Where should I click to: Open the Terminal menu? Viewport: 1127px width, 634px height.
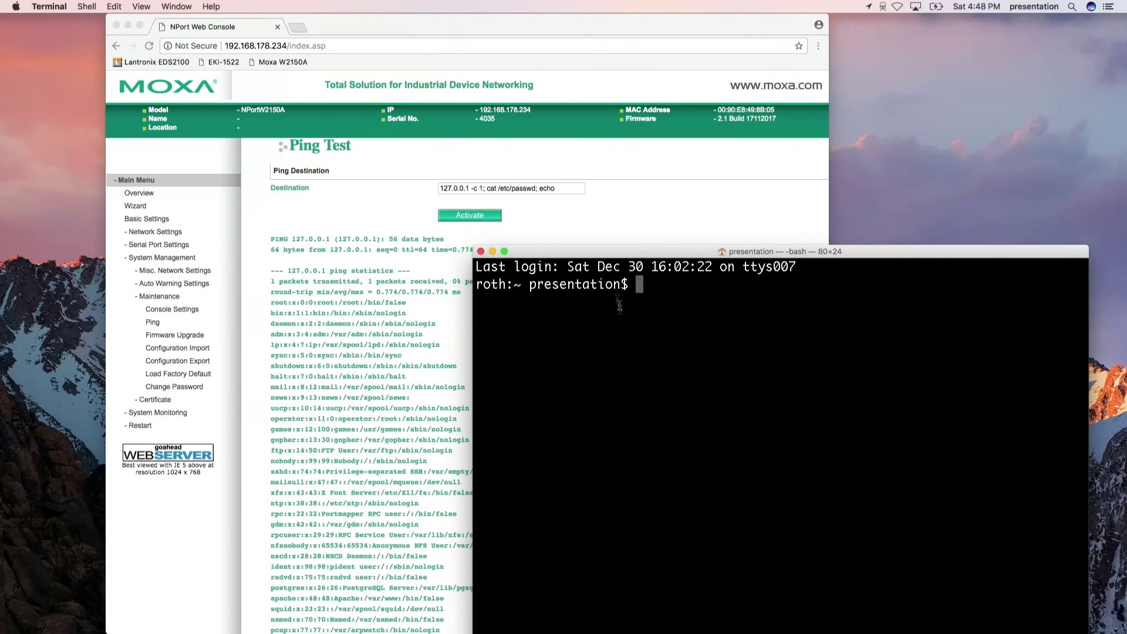coord(49,6)
